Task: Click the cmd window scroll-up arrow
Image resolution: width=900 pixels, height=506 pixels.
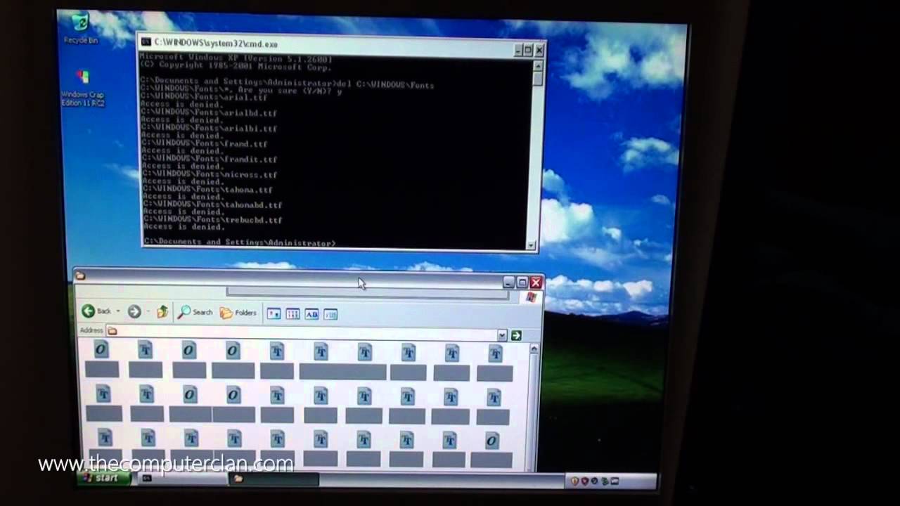Action: click(538, 65)
